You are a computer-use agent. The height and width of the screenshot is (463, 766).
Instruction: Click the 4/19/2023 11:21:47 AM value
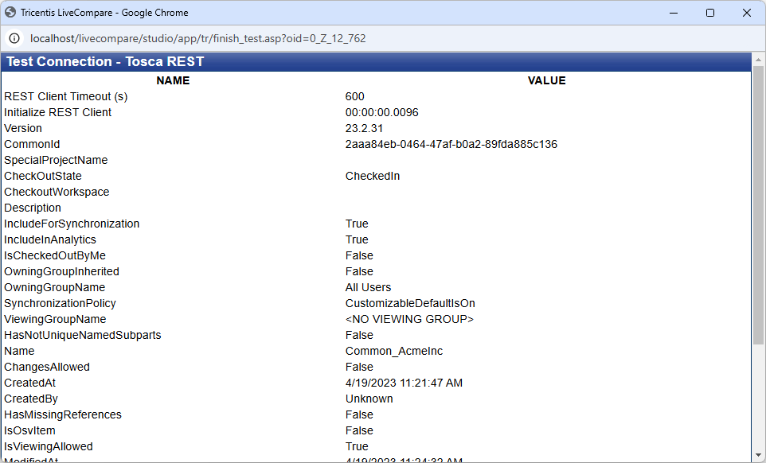[x=404, y=383]
